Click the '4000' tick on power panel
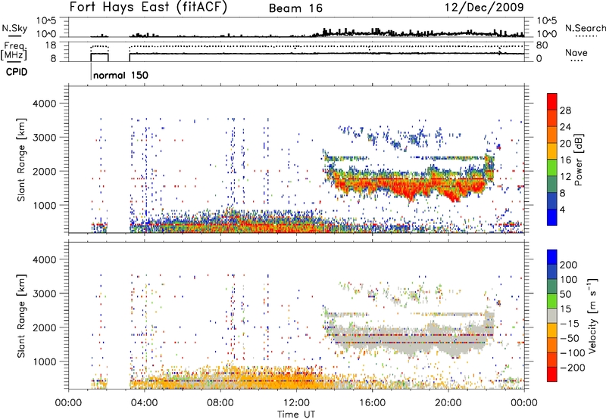This screenshot has width=606, height=419. point(45,104)
